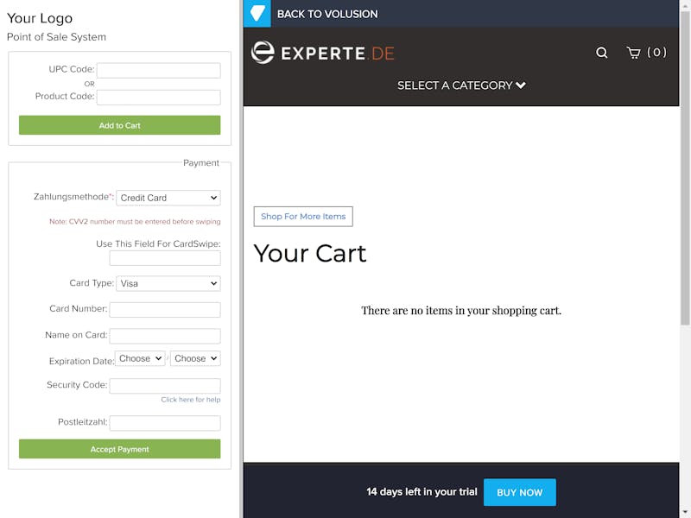Open Click here for help link
Screen dimensions: 691x518
pos(191,400)
